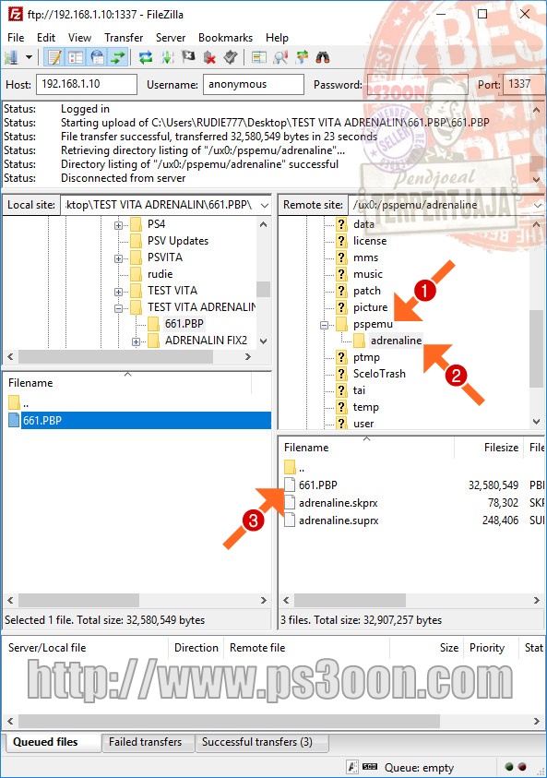Switch to the Failed transfers tab

[146, 742]
